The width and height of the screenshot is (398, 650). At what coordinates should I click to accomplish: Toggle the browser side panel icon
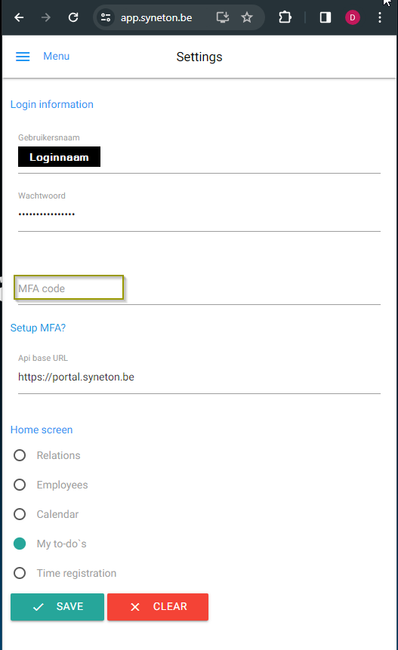[x=325, y=17]
